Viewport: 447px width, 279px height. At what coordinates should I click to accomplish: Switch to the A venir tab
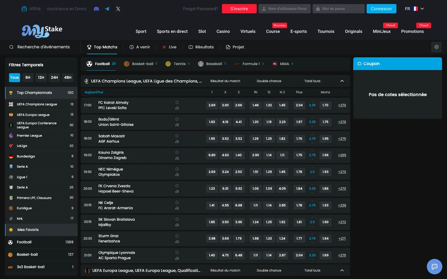pyautogui.click(x=140, y=47)
